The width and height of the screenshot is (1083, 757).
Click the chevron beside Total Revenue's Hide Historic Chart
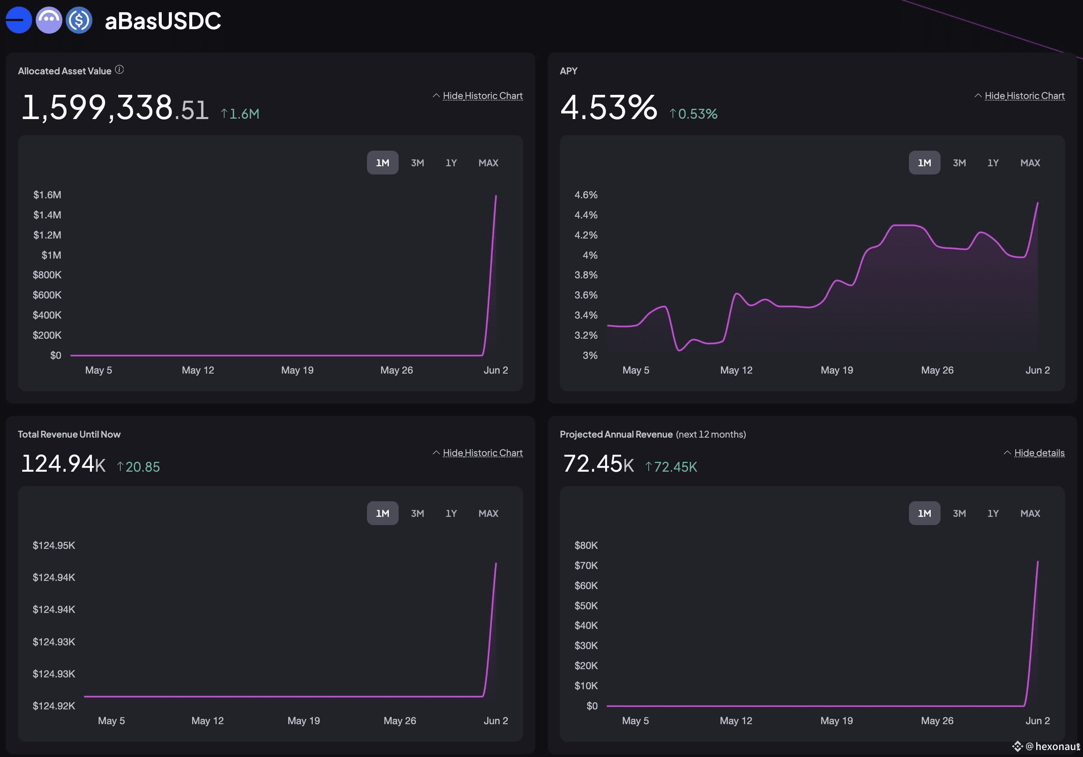(x=436, y=453)
